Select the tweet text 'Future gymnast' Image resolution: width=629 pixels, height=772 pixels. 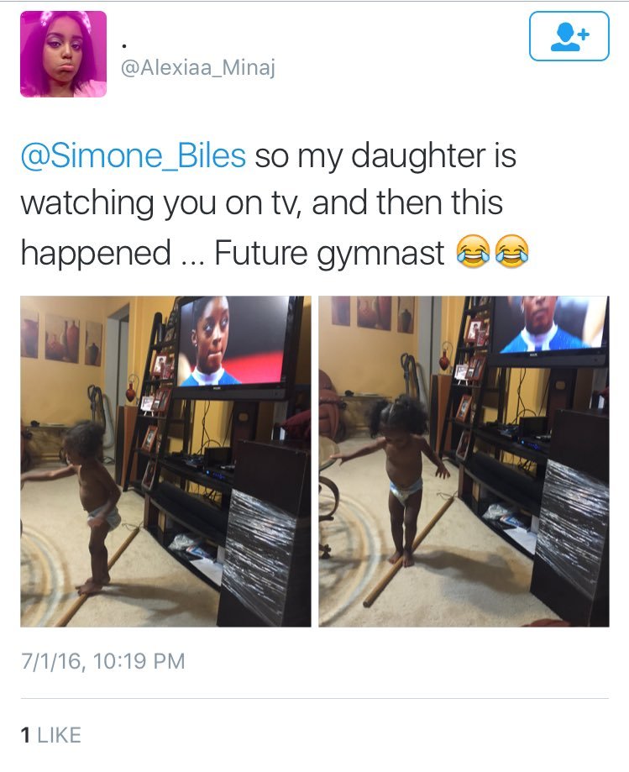coord(329,252)
